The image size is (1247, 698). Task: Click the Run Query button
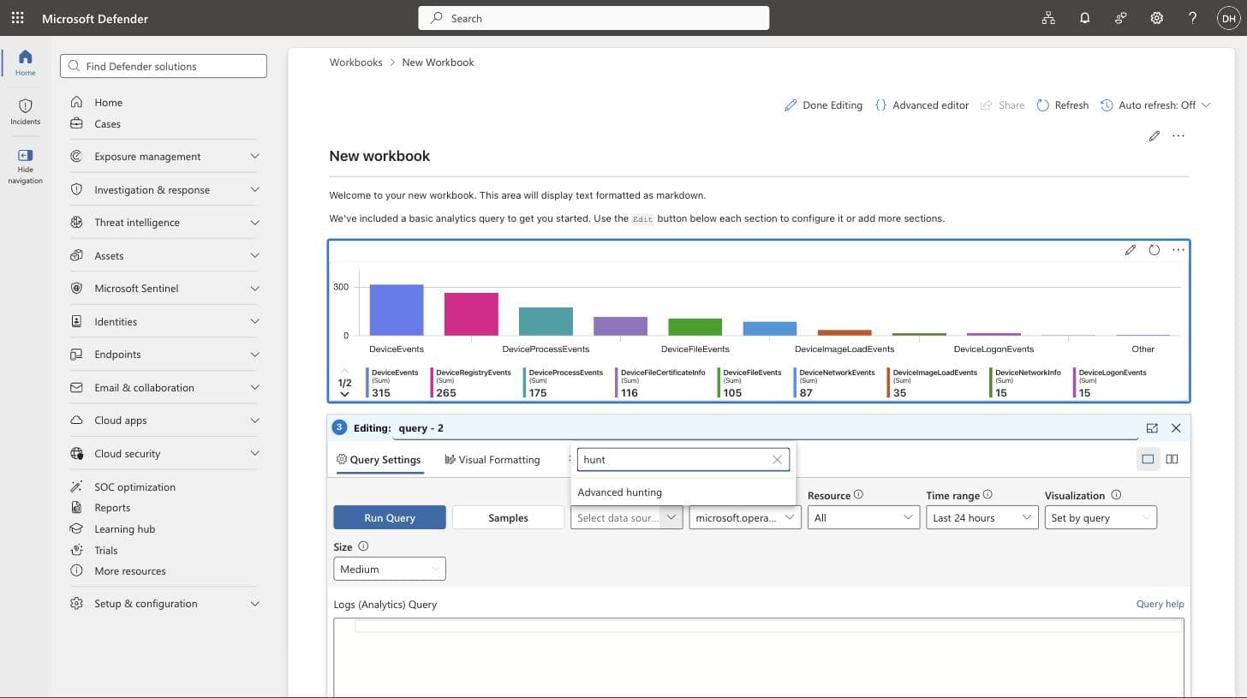click(x=390, y=517)
